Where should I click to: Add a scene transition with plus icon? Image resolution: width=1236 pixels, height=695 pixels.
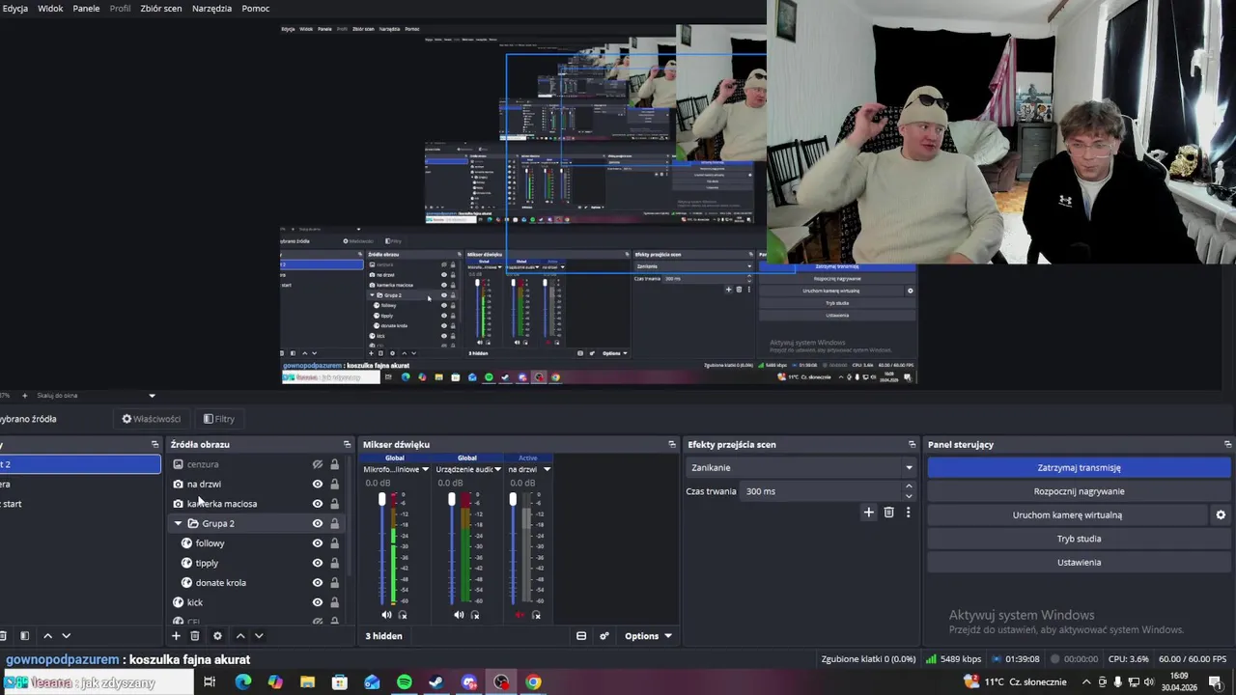point(868,513)
